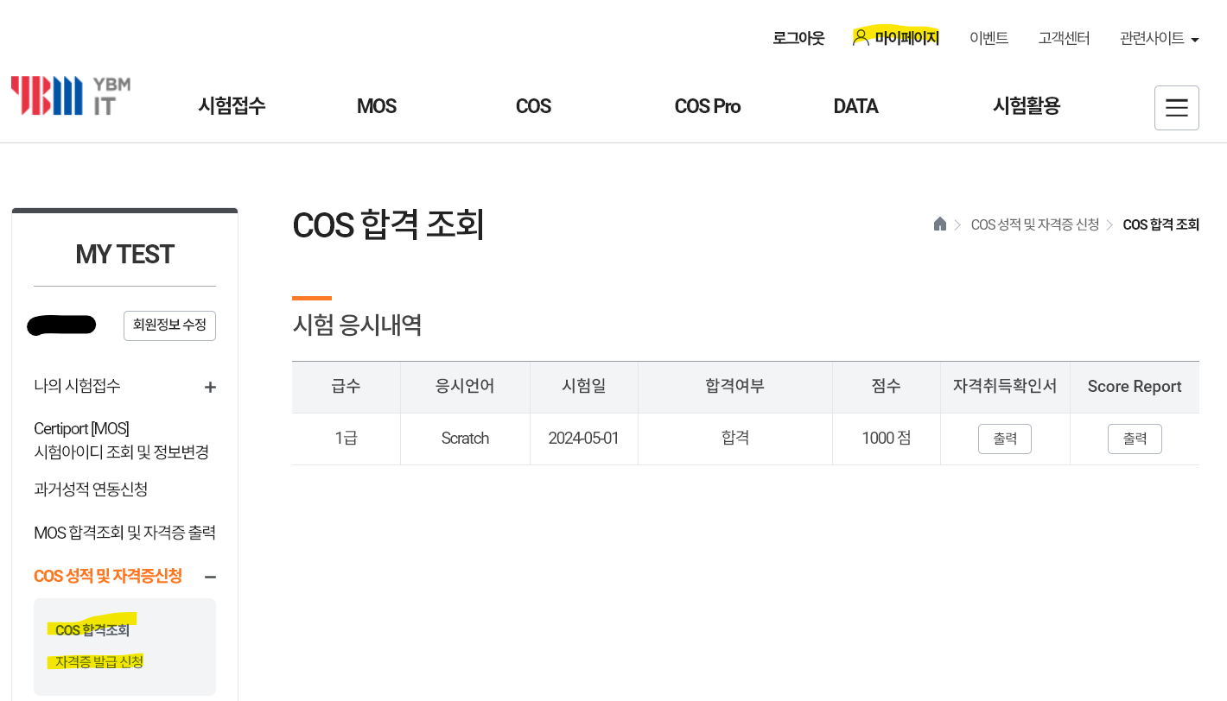This screenshot has width=1227, height=701.
Task: Click the 합격 result cell
Action: [x=735, y=439]
